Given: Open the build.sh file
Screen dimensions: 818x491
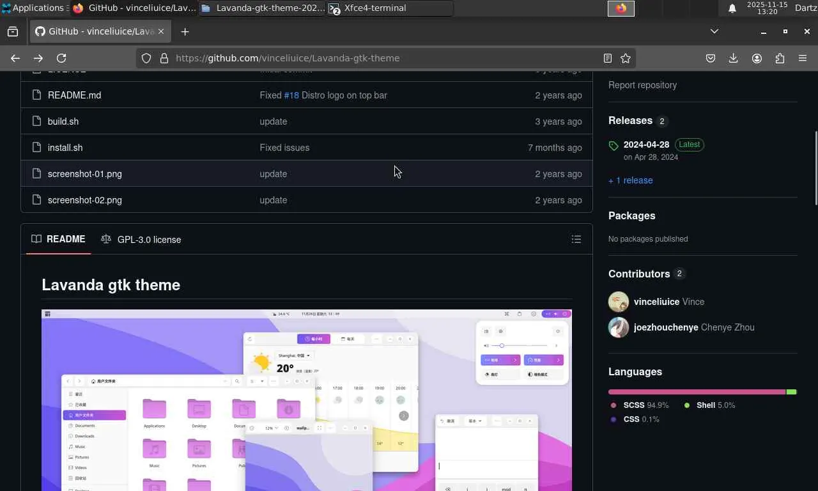Looking at the screenshot, I should [63, 121].
